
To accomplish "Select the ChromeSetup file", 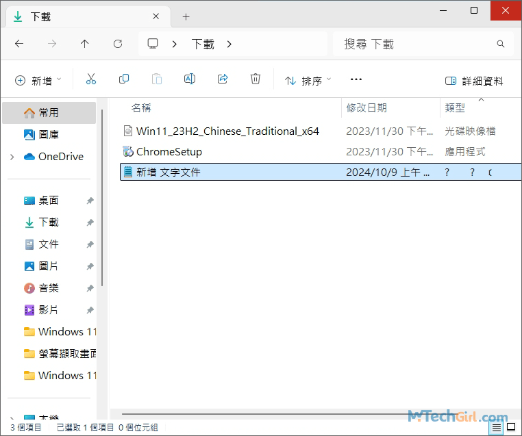I will [x=169, y=152].
